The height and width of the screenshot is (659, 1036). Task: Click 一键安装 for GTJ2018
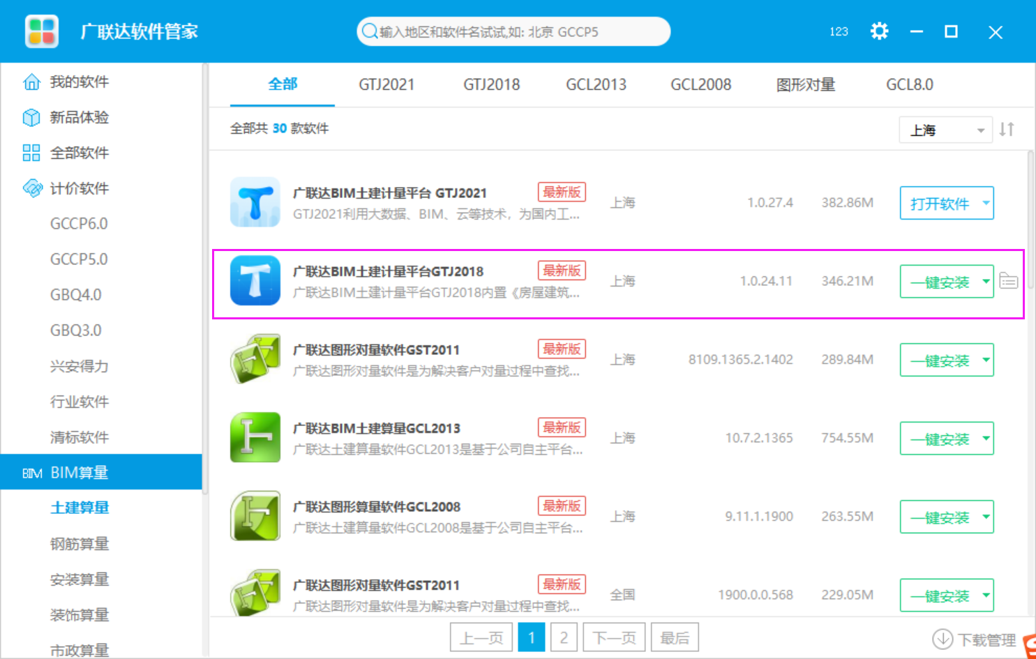pos(939,282)
